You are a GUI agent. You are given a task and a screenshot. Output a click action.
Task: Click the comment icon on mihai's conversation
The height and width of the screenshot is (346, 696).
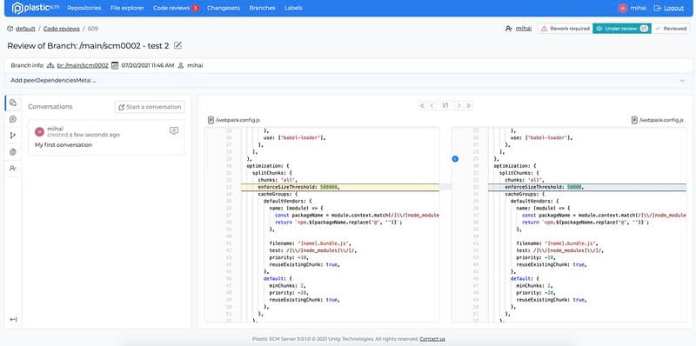174,130
